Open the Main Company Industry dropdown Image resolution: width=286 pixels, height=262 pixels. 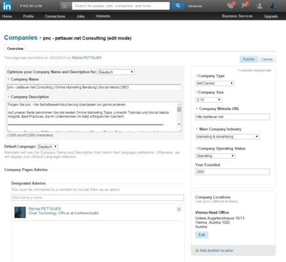pyautogui.click(x=227, y=137)
